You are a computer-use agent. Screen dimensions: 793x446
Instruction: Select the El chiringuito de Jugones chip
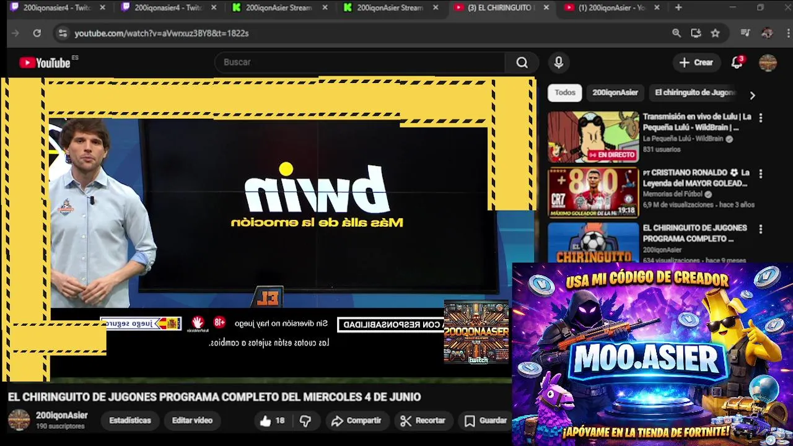[694, 93]
